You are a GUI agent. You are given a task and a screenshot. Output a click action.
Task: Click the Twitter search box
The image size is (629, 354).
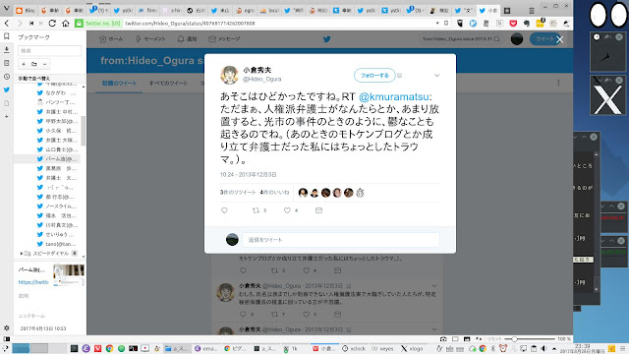461,39
